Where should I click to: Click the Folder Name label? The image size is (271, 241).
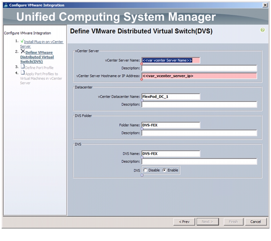pos(129,125)
